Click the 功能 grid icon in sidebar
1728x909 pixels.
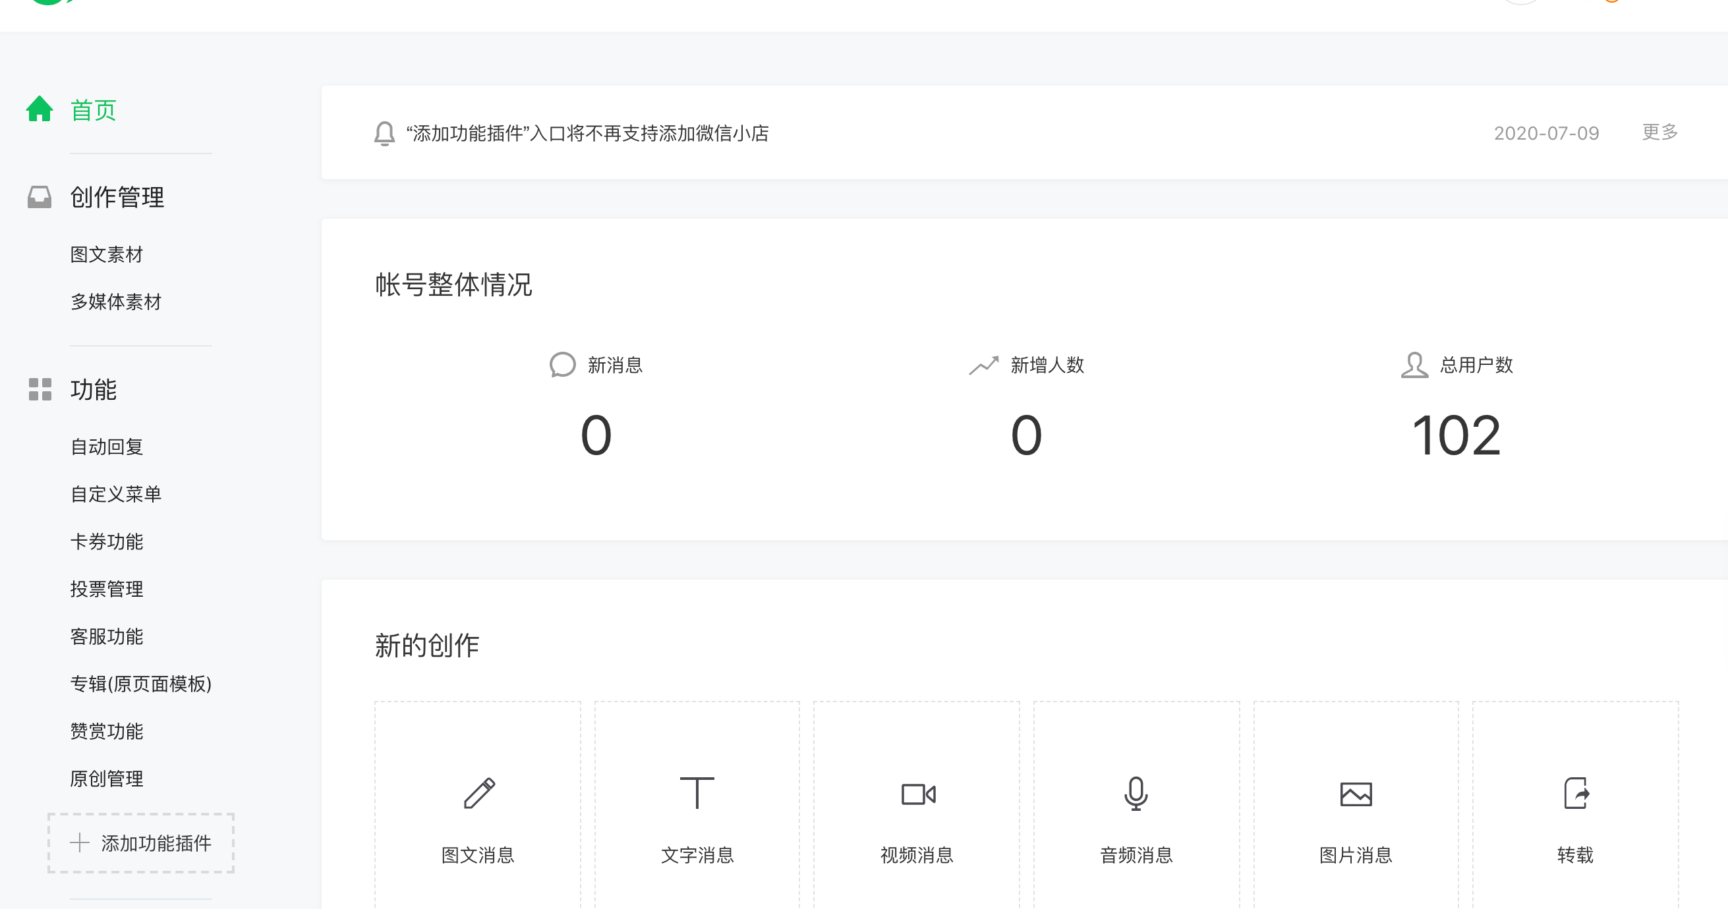(40, 389)
